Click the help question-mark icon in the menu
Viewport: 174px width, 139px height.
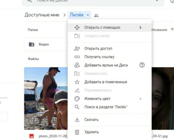point(142,65)
